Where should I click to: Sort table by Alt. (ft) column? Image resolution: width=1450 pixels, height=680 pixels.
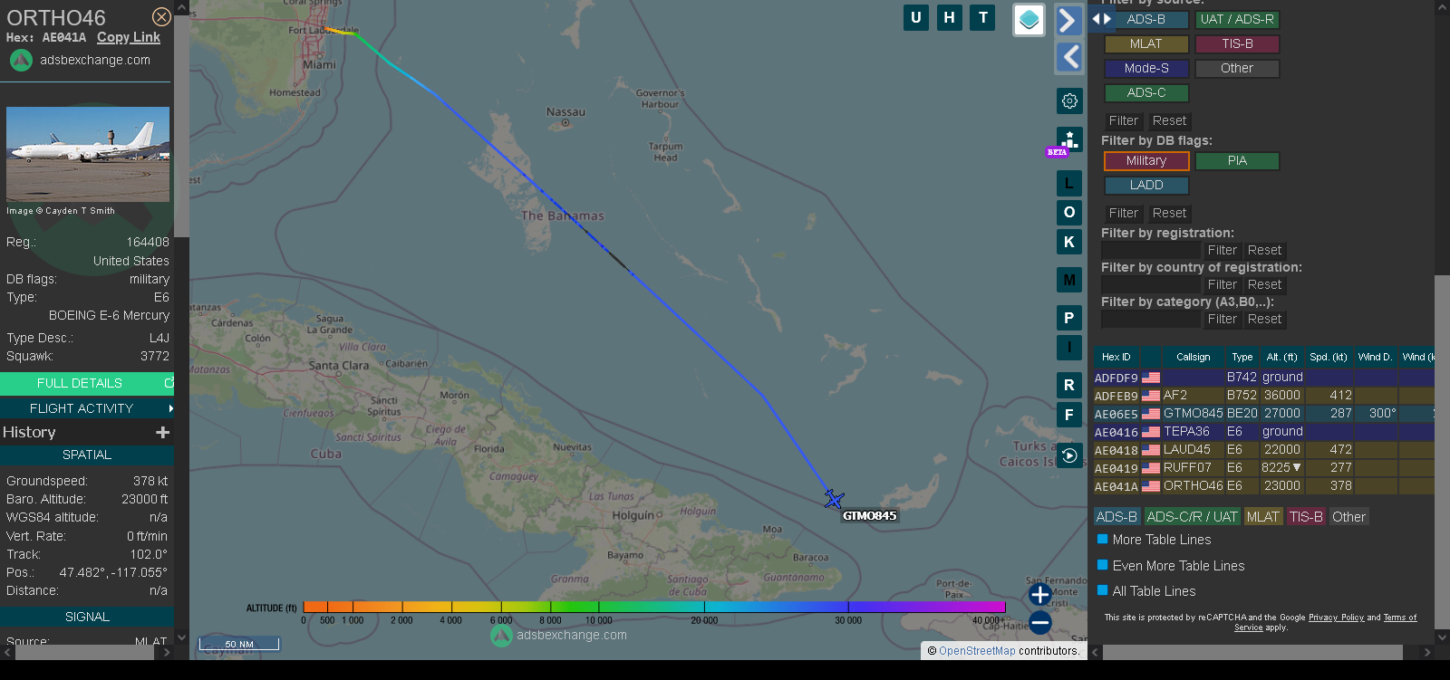point(1281,357)
